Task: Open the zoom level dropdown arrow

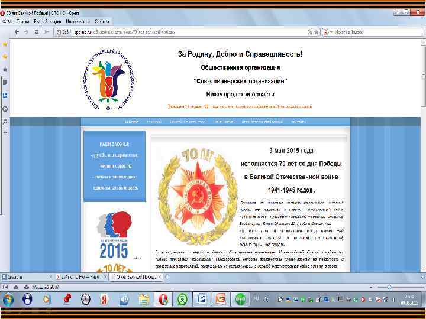Action: pyautogui.click(x=371, y=287)
